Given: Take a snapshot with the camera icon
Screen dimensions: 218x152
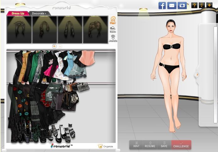Looking at the screenshot, I should [182, 5].
